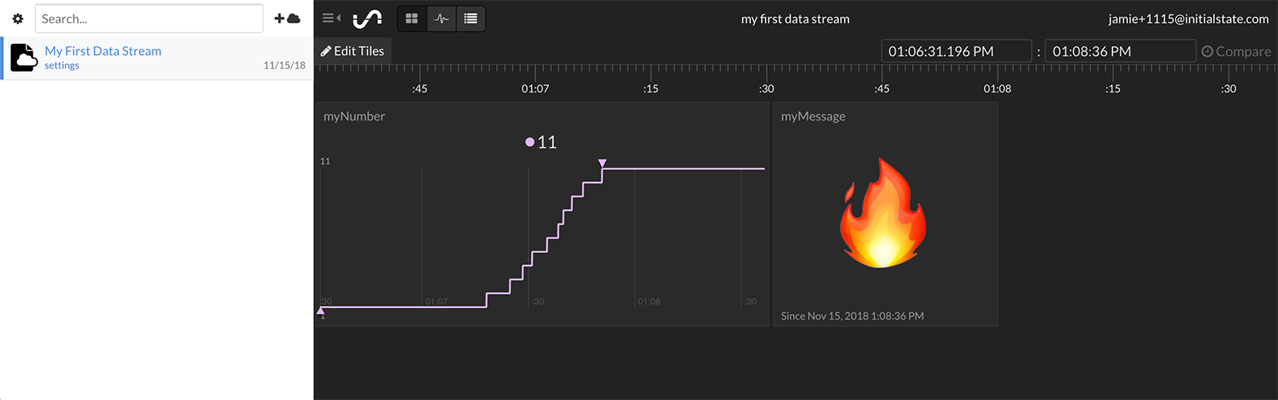Switch to Lines list view icon
Image resolution: width=1278 pixels, height=400 pixels.
click(470, 18)
